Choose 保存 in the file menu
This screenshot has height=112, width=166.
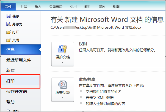[x=16, y=16]
